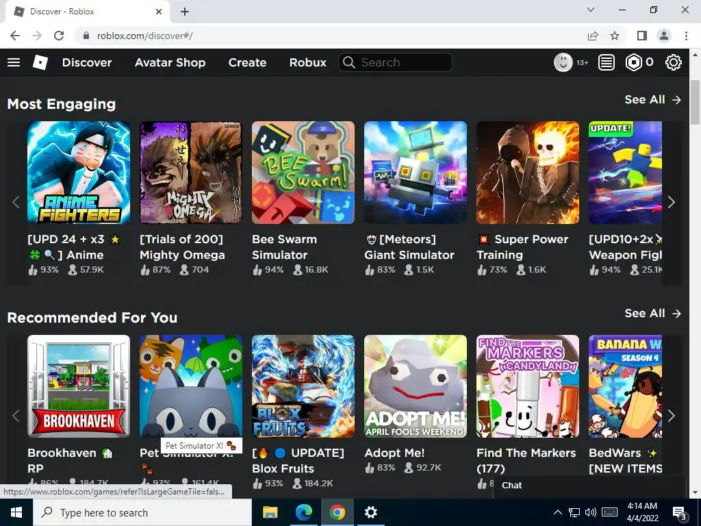Open the Blox Fruits game thumbnail

pyautogui.click(x=303, y=386)
